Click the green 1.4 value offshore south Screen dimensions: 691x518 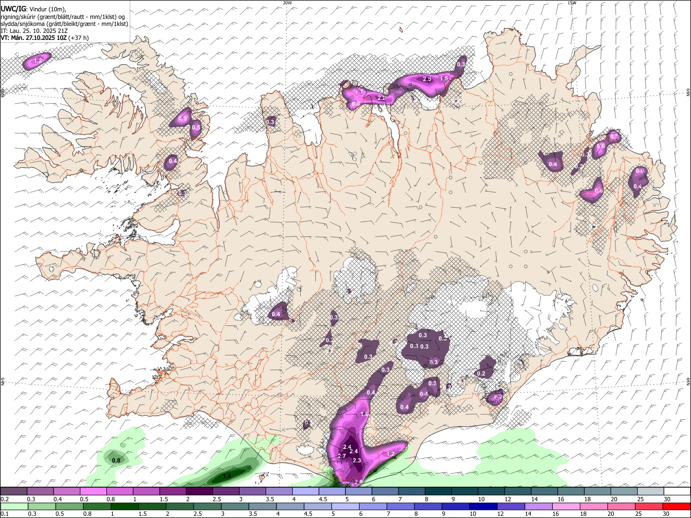(x=227, y=476)
